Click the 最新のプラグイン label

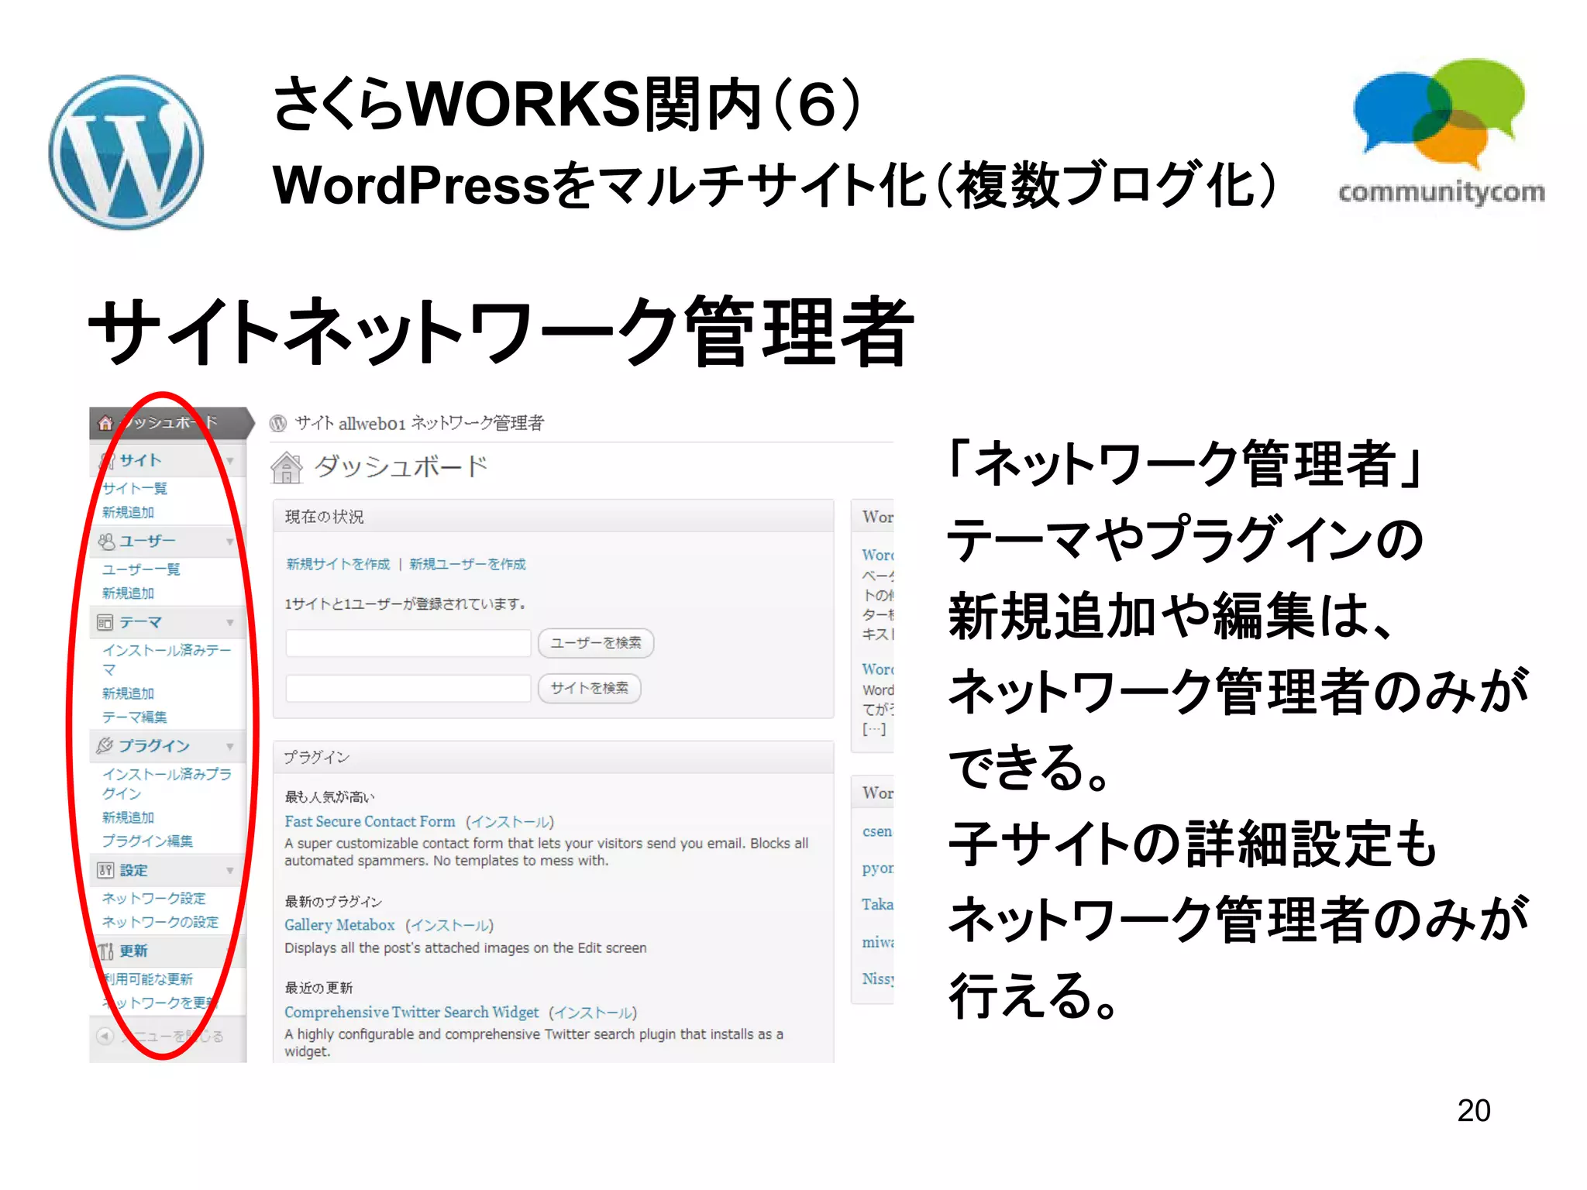click(x=333, y=901)
